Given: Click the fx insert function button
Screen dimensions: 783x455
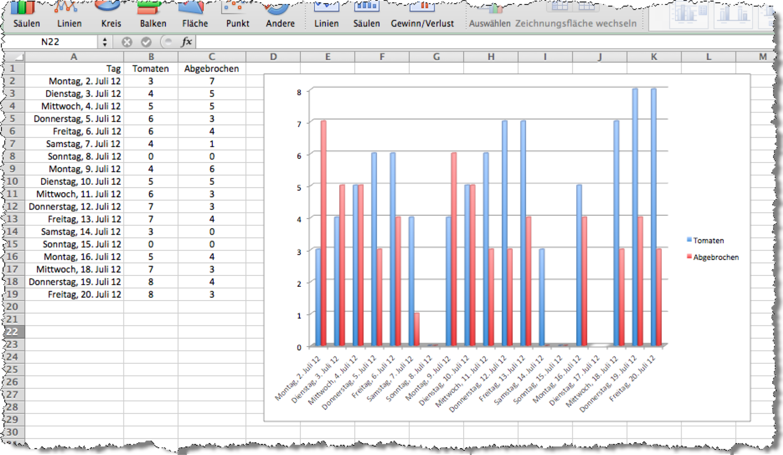Looking at the screenshot, I should tap(187, 42).
